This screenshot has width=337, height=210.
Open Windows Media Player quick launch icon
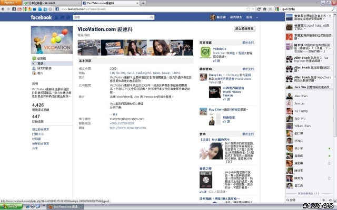(x=33, y=206)
